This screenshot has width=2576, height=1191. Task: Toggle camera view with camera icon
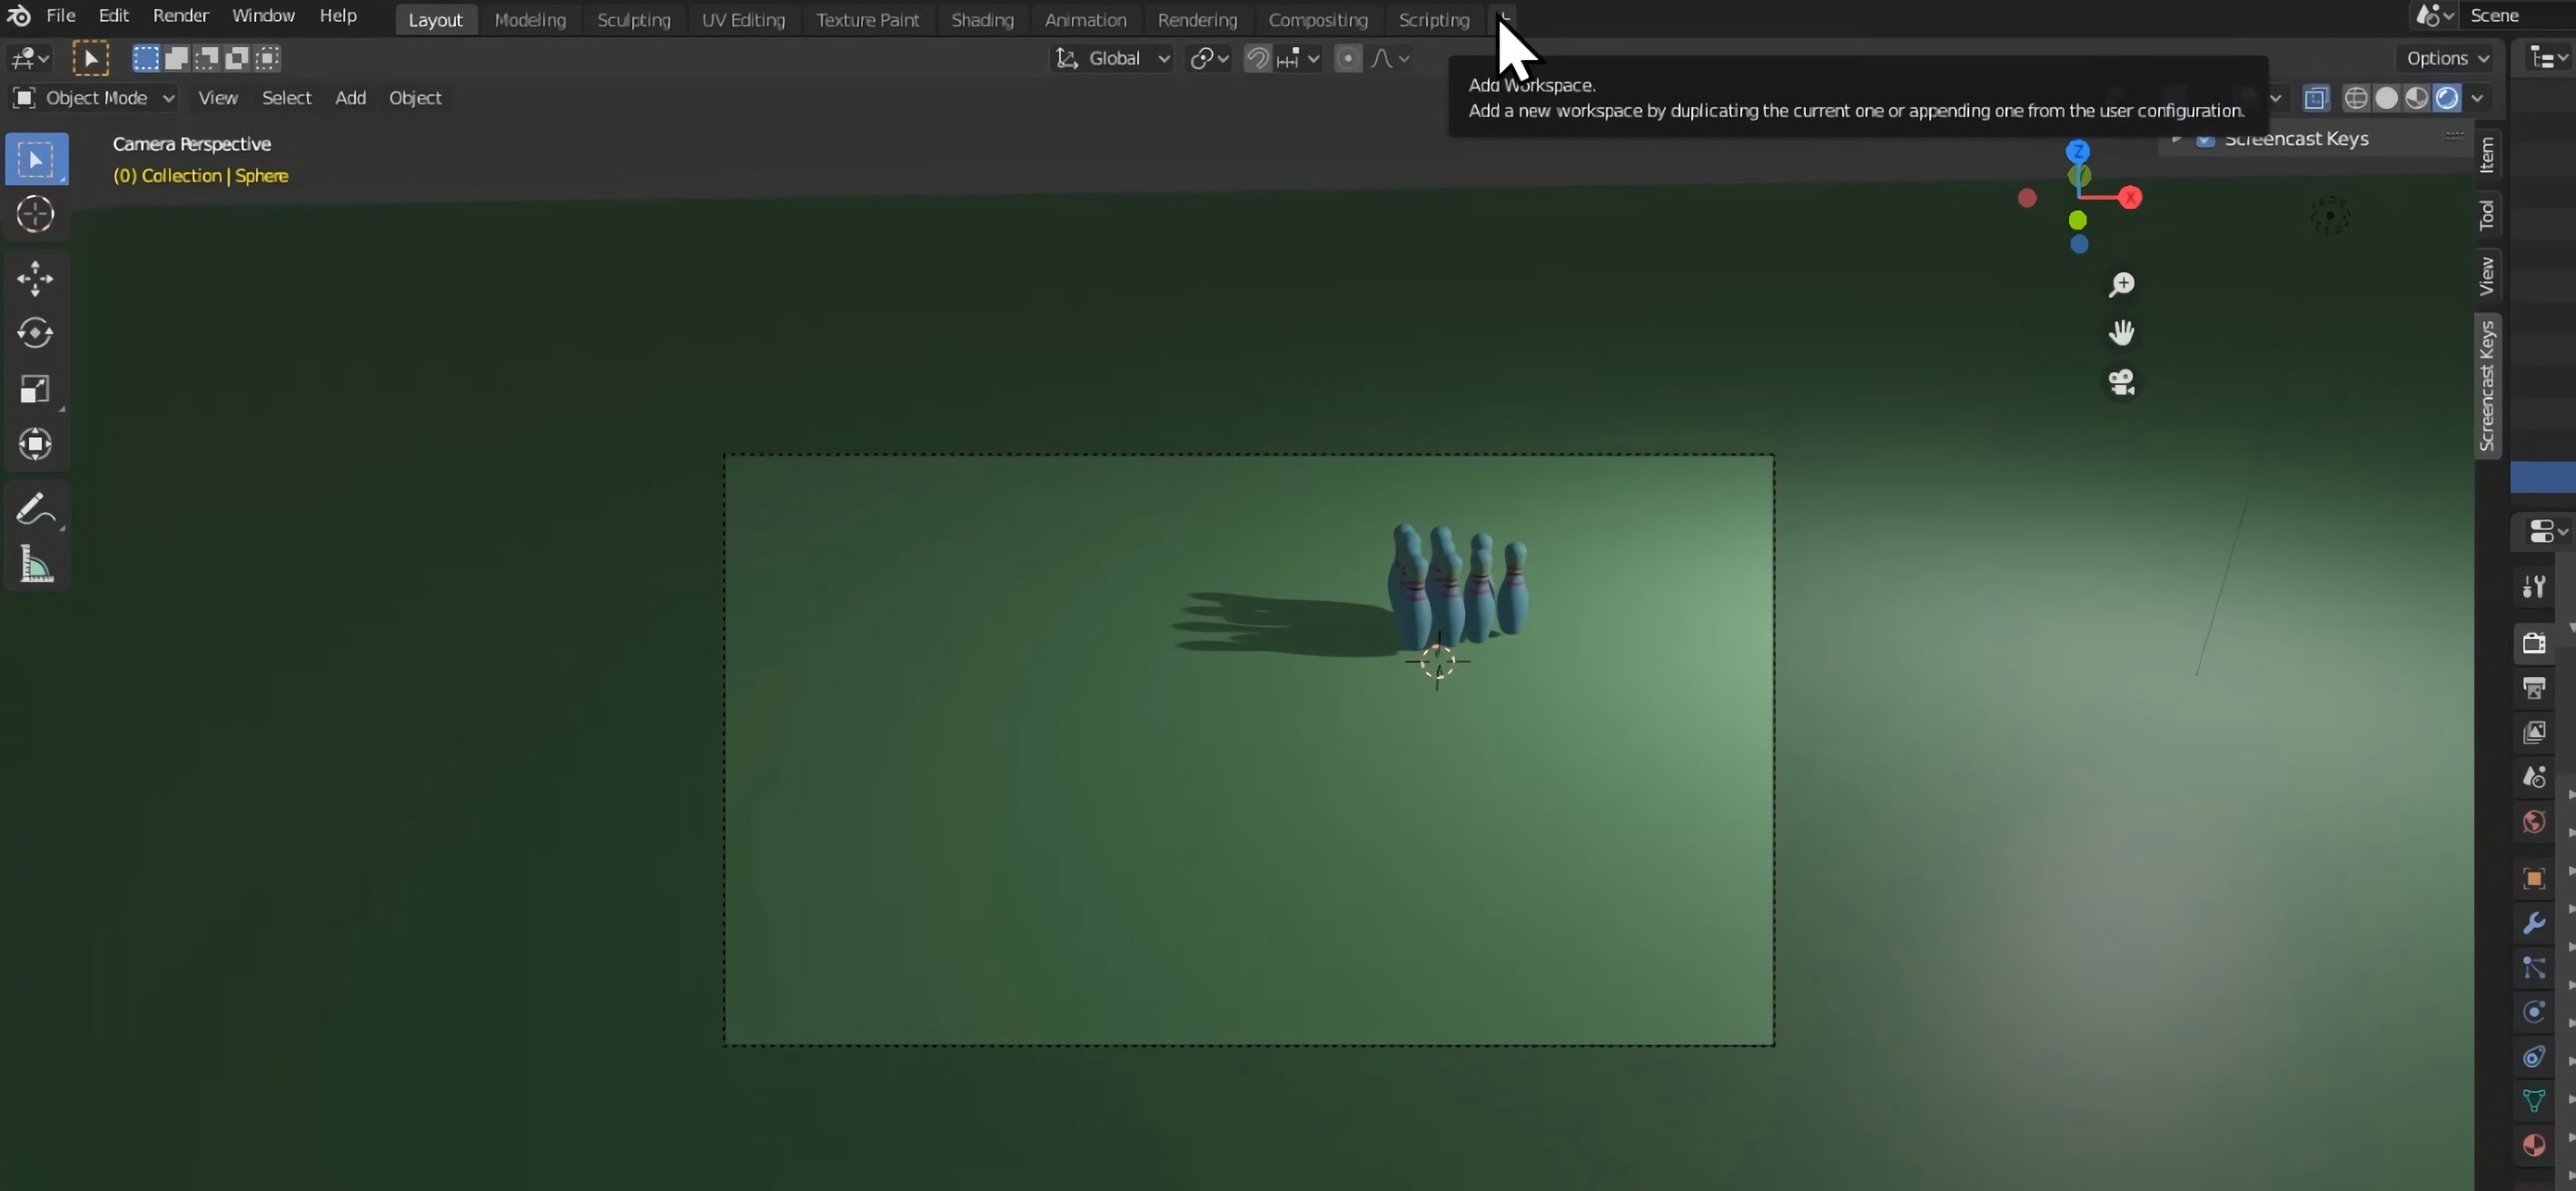[2121, 381]
